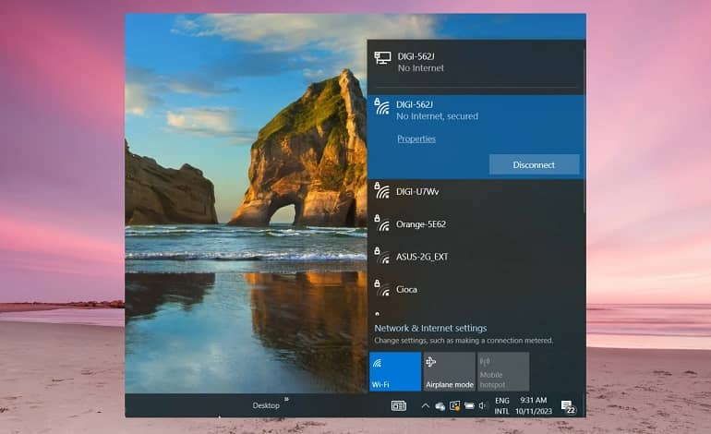Click the Wi-Fi signal icon beside DIGI-562J secured
The width and height of the screenshot is (711, 434).
tap(381, 107)
